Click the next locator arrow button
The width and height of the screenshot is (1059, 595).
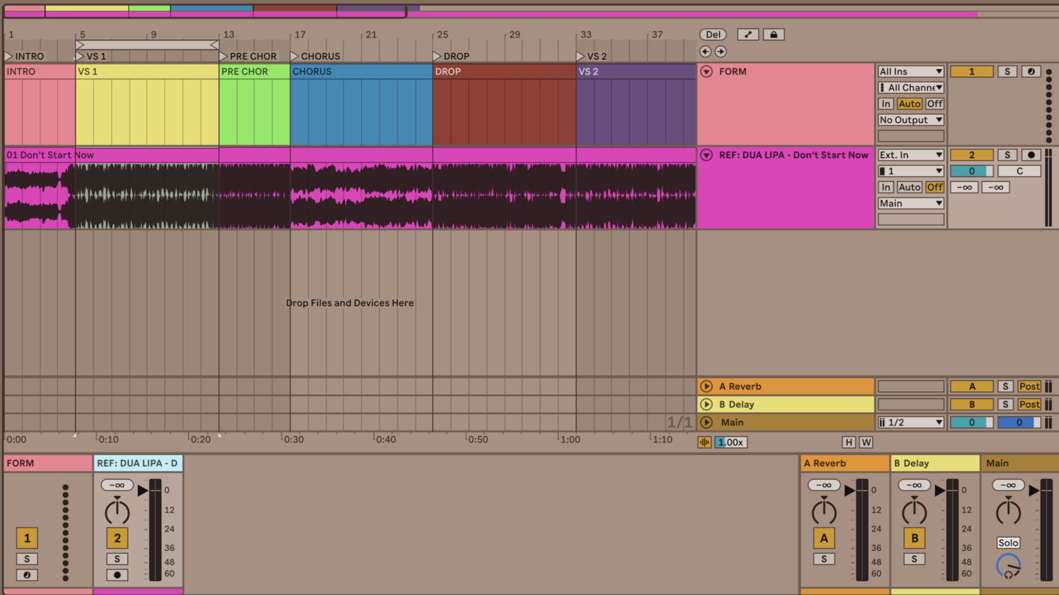coord(720,52)
